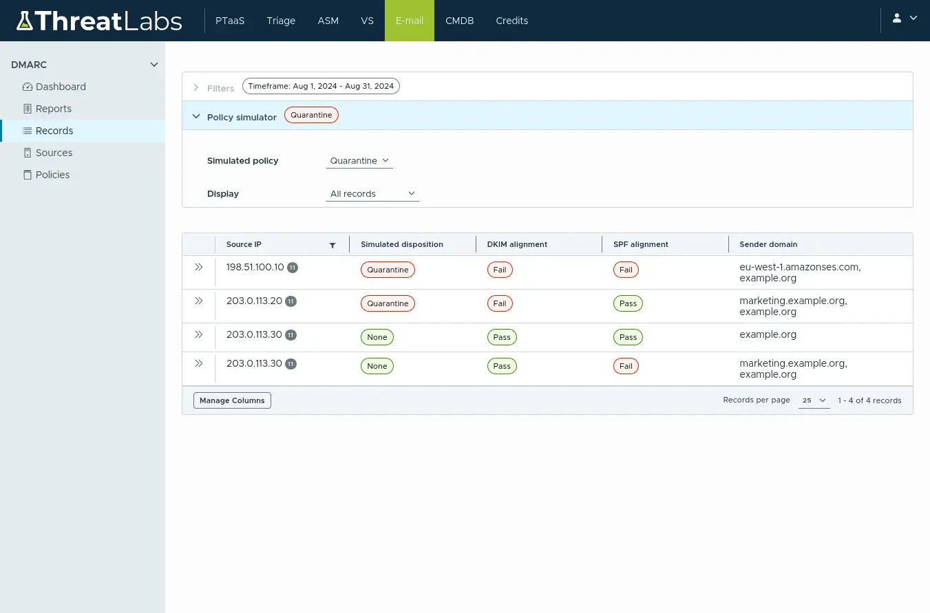Click SPF Pass badge in 203.0.113.20 row
Screen dimensions: 930x613
628,303
